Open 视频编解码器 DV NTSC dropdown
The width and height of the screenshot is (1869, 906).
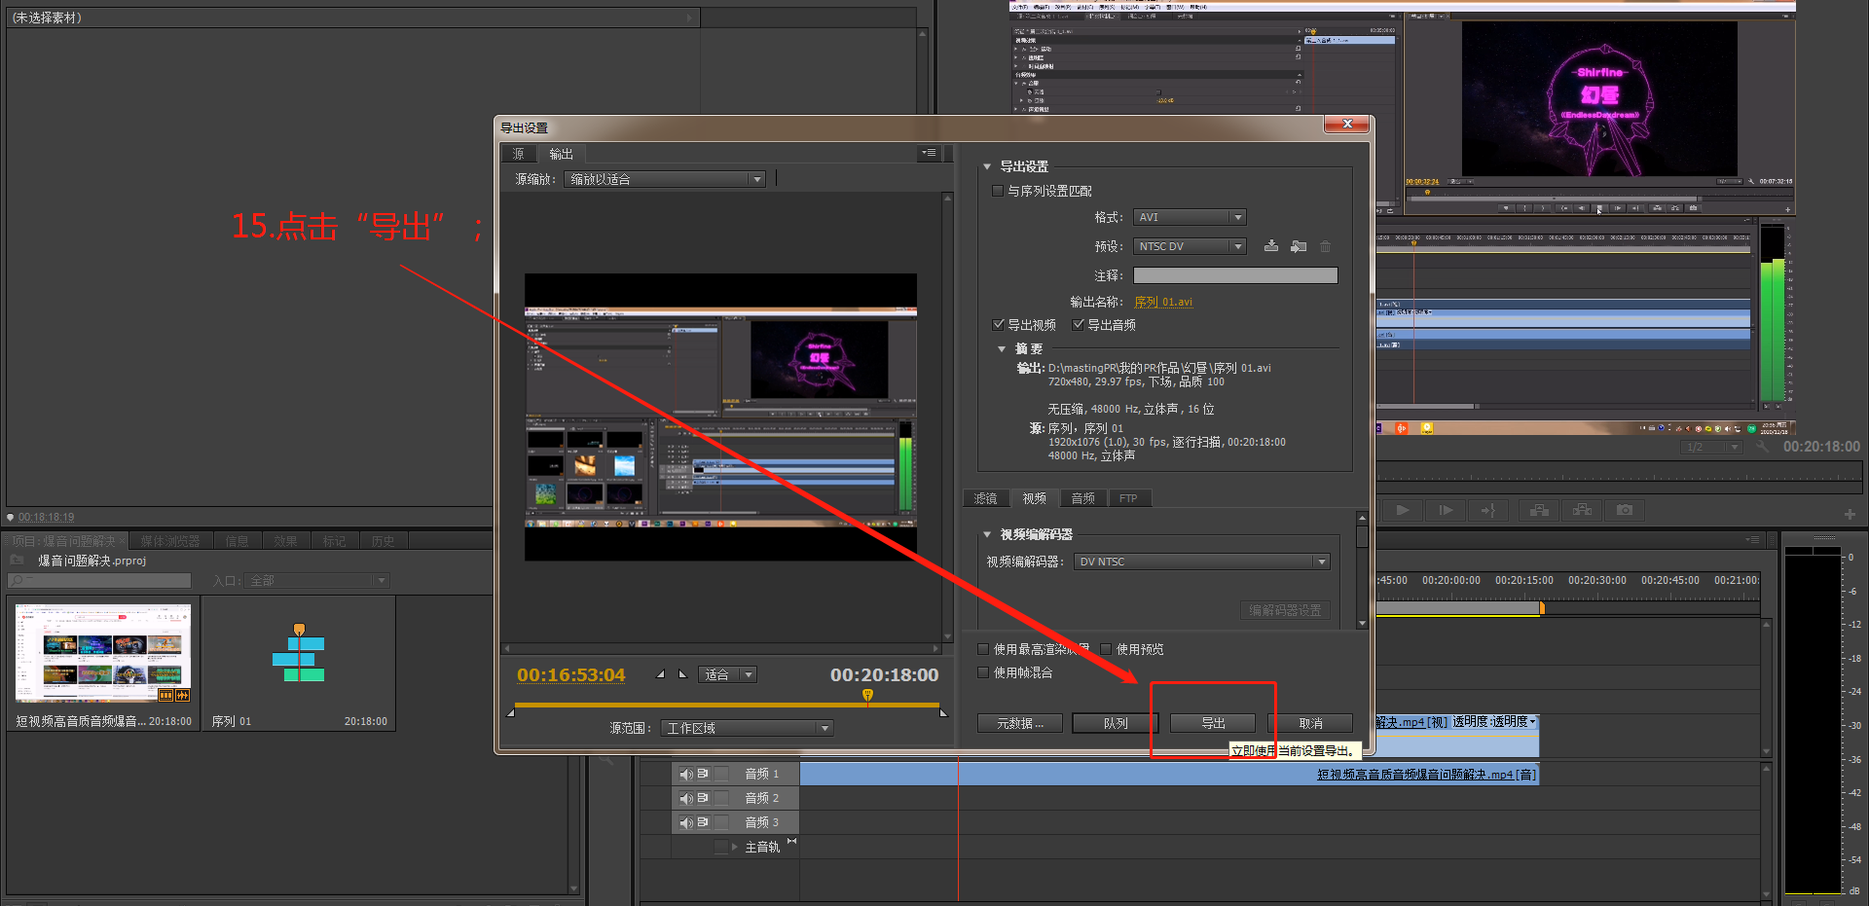pos(1202,562)
